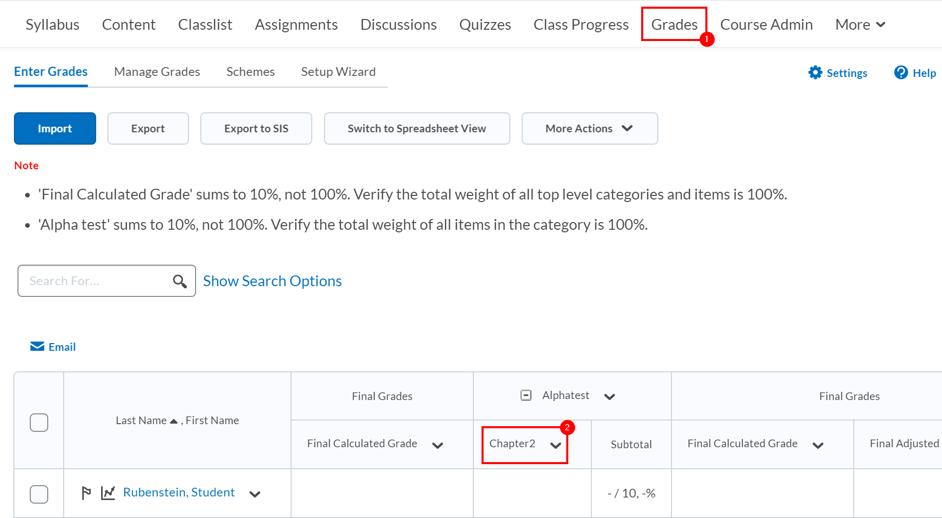Click the Email envelope icon
942x518 pixels.
pyautogui.click(x=37, y=346)
